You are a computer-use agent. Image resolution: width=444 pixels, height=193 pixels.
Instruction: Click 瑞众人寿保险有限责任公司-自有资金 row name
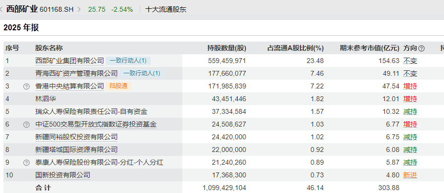(x=91, y=112)
